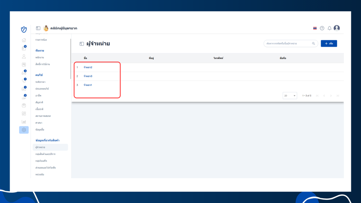Open the package box icon in left rail
The width and height of the screenshot is (361, 203).
click(24, 105)
